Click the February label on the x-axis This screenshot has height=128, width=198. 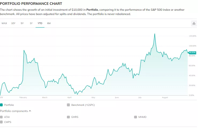[x=23, y=98]
